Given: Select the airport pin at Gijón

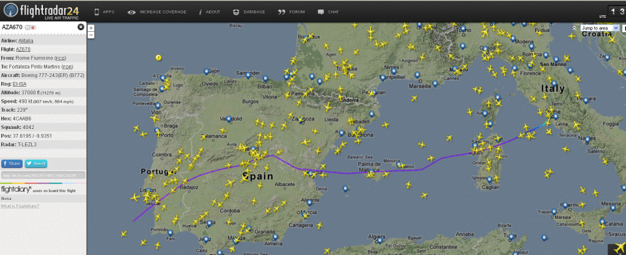Looking at the screenshot, I should (207, 71).
